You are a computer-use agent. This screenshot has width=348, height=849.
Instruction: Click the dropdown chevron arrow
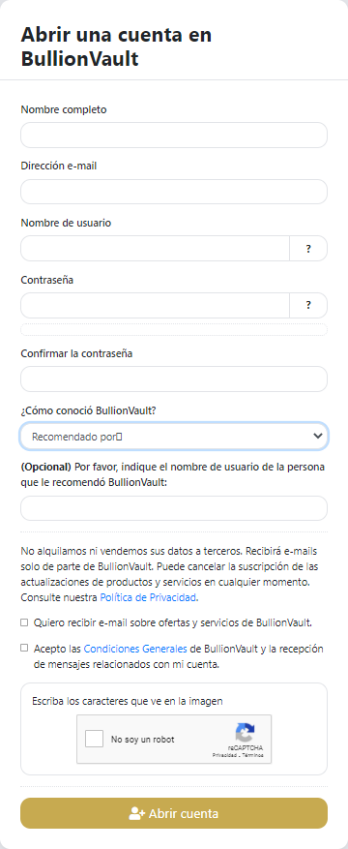pyautogui.click(x=318, y=436)
